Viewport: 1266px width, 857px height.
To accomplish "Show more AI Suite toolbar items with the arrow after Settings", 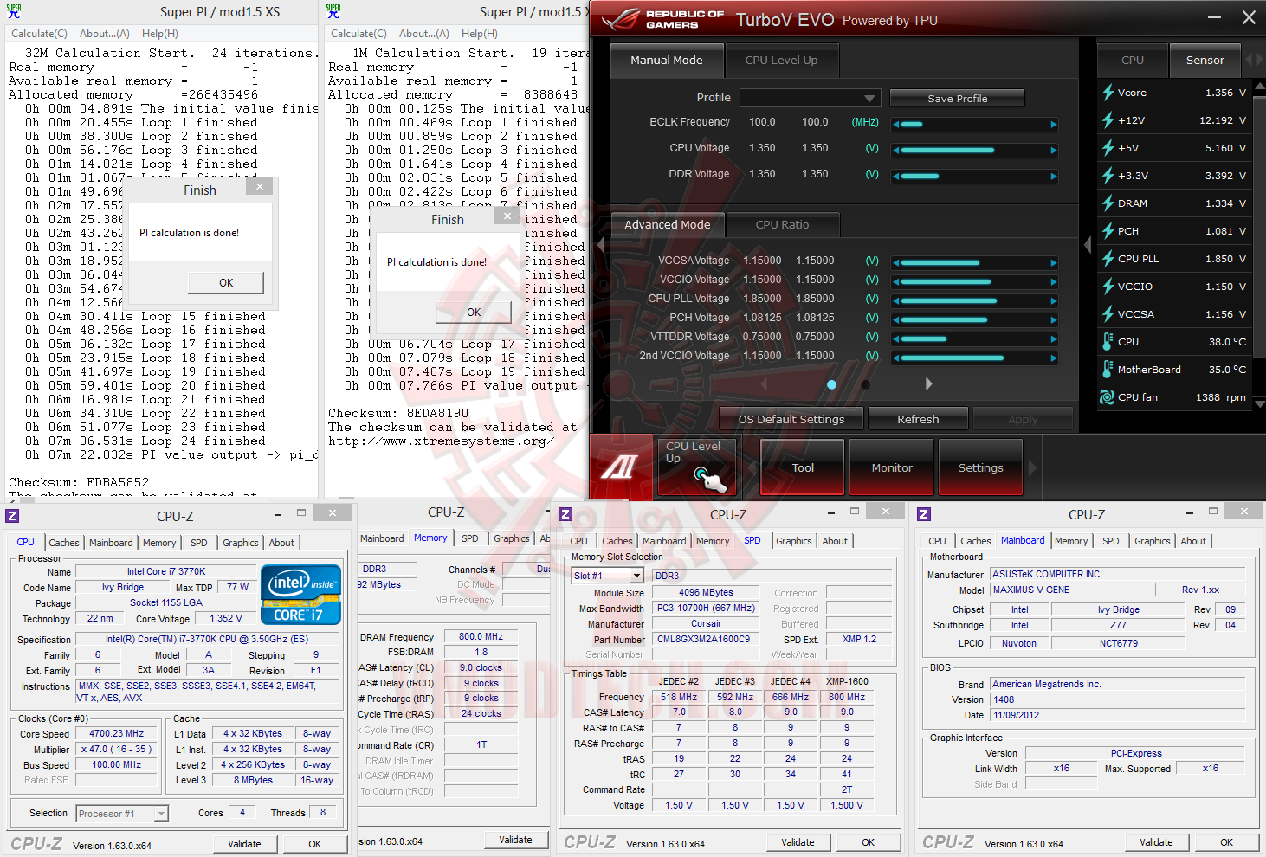I will (x=1031, y=467).
